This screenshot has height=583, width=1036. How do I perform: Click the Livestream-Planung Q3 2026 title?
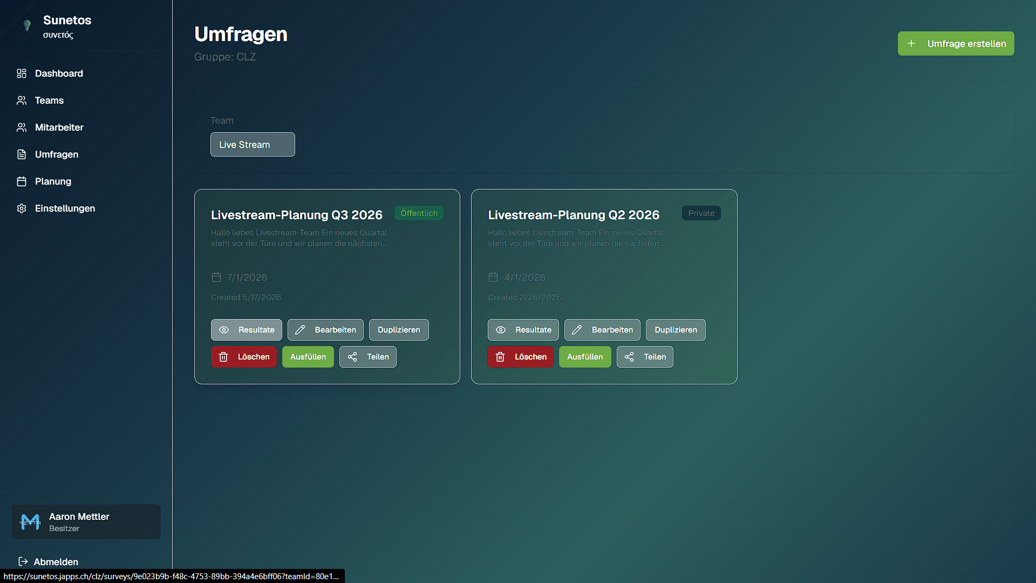point(296,215)
